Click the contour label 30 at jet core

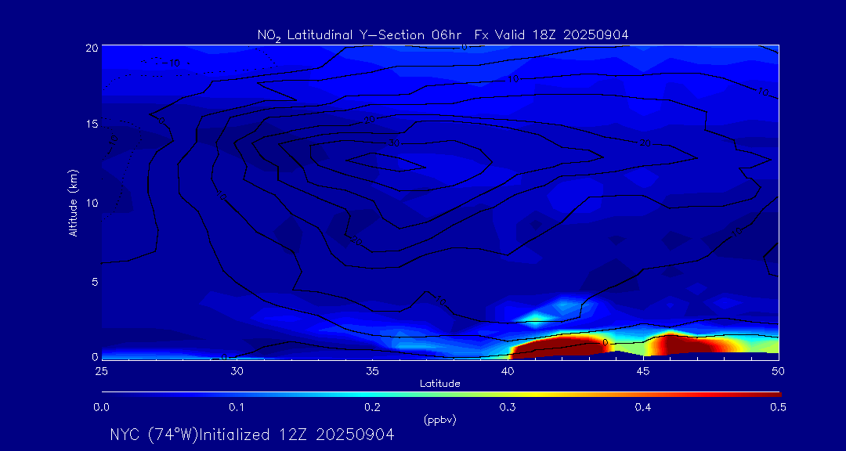coord(395,143)
